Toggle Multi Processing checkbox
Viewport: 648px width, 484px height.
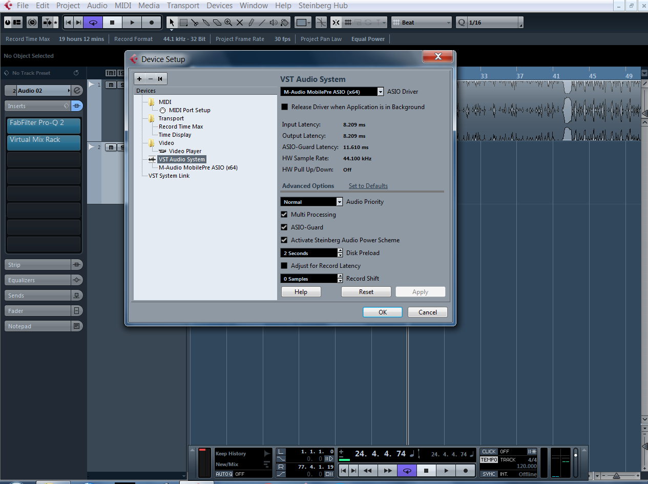coord(284,215)
